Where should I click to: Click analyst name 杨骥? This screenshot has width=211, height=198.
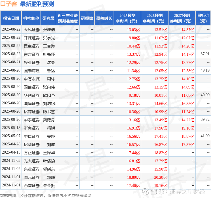pyautogui.click(x=51, y=128)
